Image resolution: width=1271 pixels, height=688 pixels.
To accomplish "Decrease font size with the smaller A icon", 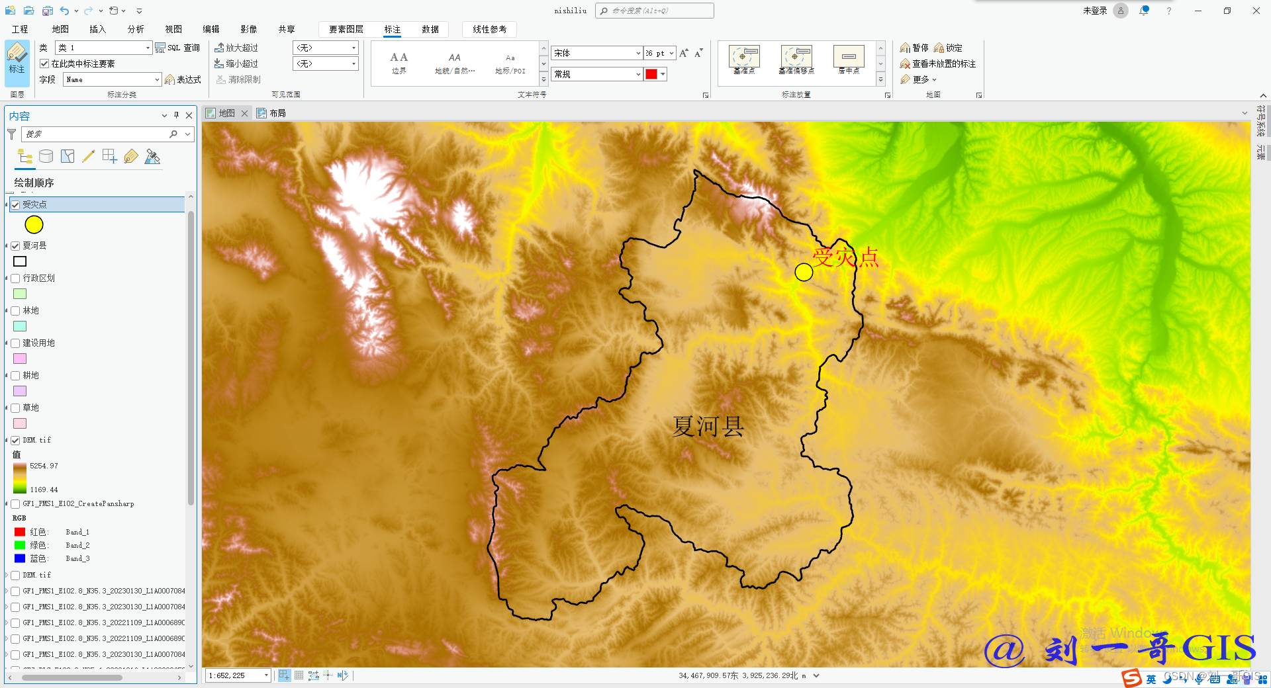I will (x=698, y=53).
